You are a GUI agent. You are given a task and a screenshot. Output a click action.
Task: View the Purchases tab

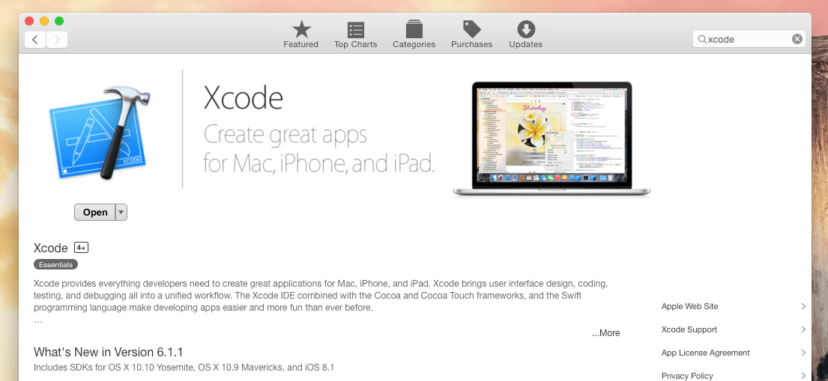click(x=471, y=35)
